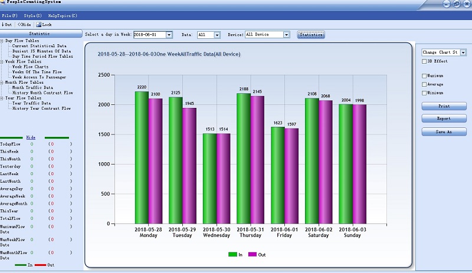
Task: Select Weeks Of The Time Flow
Action: (37, 72)
